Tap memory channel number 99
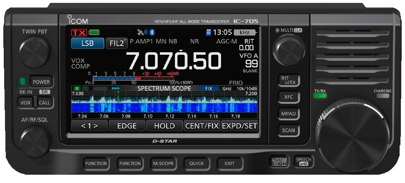The width and height of the screenshot is (405, 183). point(251,64)
